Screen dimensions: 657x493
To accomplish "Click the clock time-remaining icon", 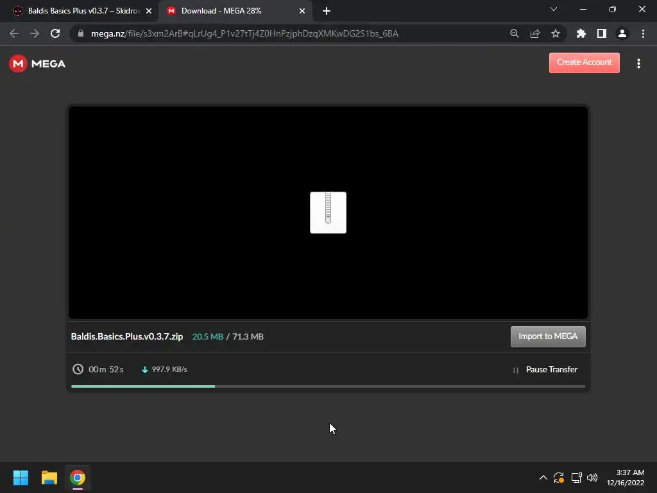I will coord(78,369).
